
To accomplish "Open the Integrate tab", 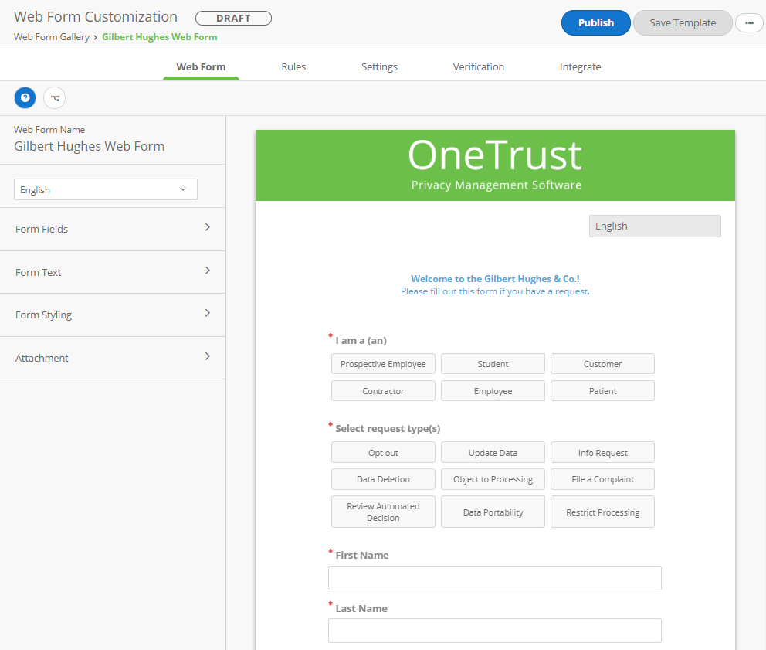I will [581, 66].
